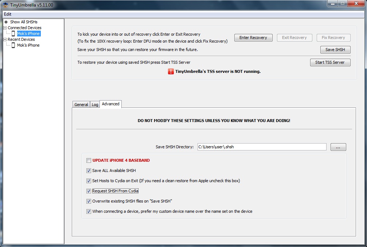Disable Set Hosts to Cydia on Exit

point(88,181)
